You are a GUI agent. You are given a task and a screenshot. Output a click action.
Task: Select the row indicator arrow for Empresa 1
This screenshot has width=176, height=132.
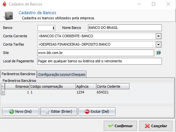point(3,92)
